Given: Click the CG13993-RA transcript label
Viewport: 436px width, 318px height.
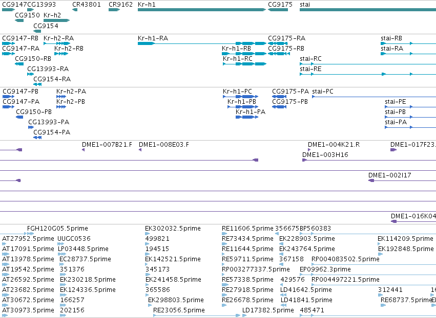Looking at the screenshot, I should tap(48, 69).
